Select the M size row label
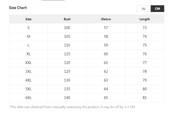 [x=29, y=36]
